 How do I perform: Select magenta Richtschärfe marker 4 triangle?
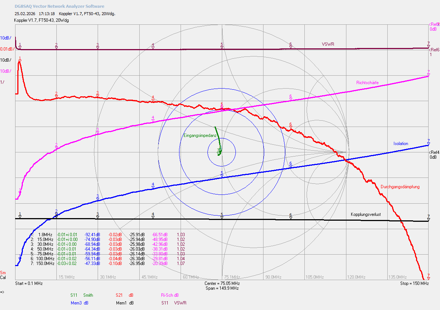pos(153,121)
